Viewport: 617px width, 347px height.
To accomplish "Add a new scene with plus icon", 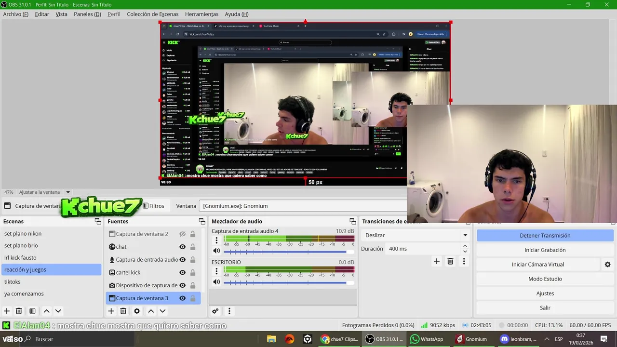I will pyautogui.click(x=7, y=311).
